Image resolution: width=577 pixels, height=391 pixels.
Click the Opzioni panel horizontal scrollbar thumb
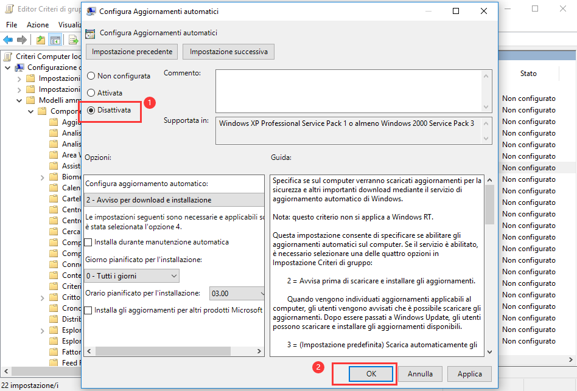[163, 351]
